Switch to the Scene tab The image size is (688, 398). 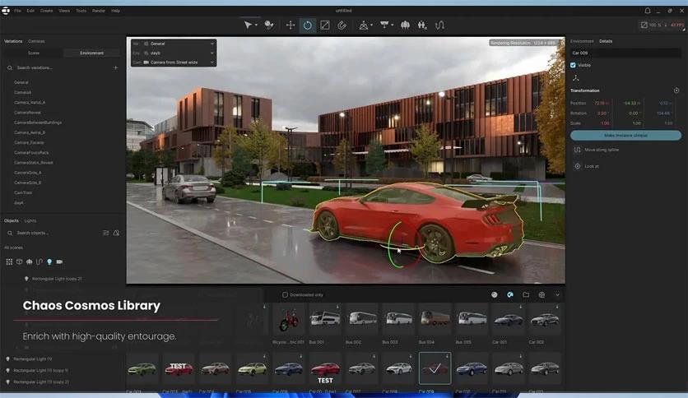pyautogui.click(x=34, y=53)
